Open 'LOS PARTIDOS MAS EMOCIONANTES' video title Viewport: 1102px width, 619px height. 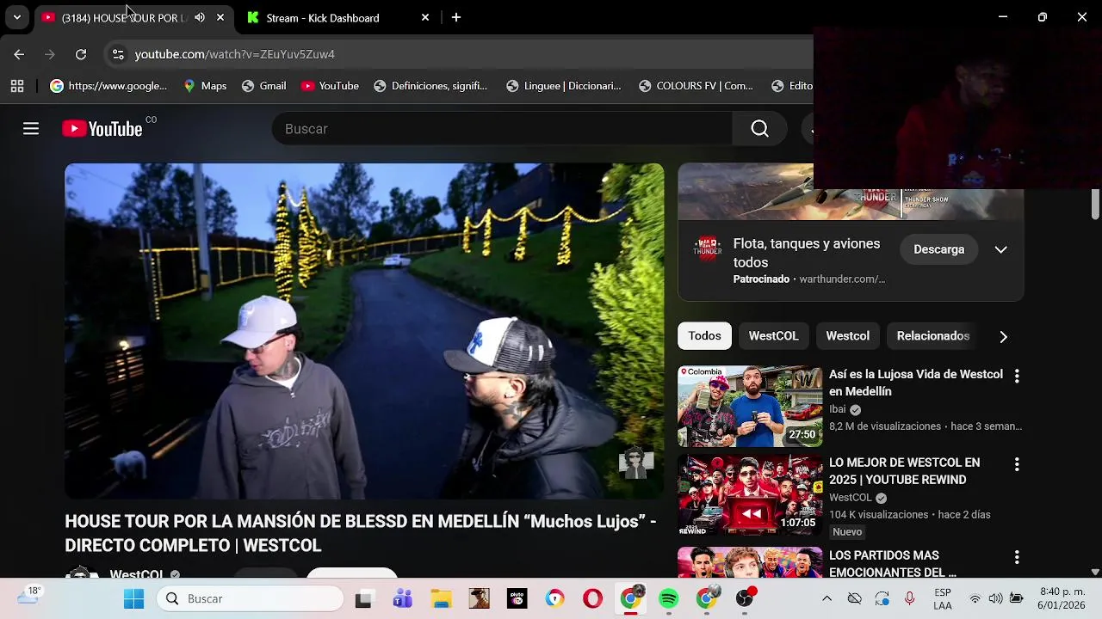pyautogui.click(x=893, y=564)
